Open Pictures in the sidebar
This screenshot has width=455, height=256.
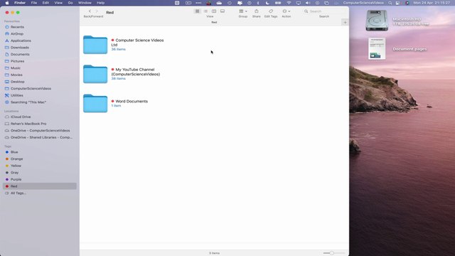17,61
